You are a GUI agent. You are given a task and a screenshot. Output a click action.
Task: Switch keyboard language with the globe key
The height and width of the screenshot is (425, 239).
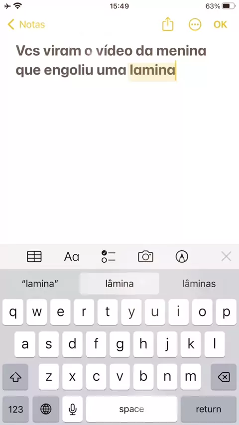pos(46,409)
